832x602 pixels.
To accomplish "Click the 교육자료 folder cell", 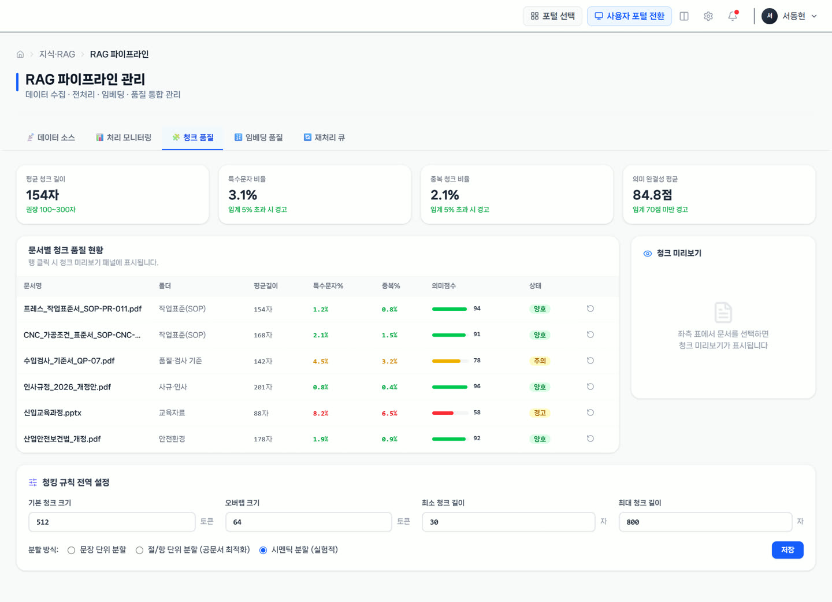I will [x=172, y=413].
